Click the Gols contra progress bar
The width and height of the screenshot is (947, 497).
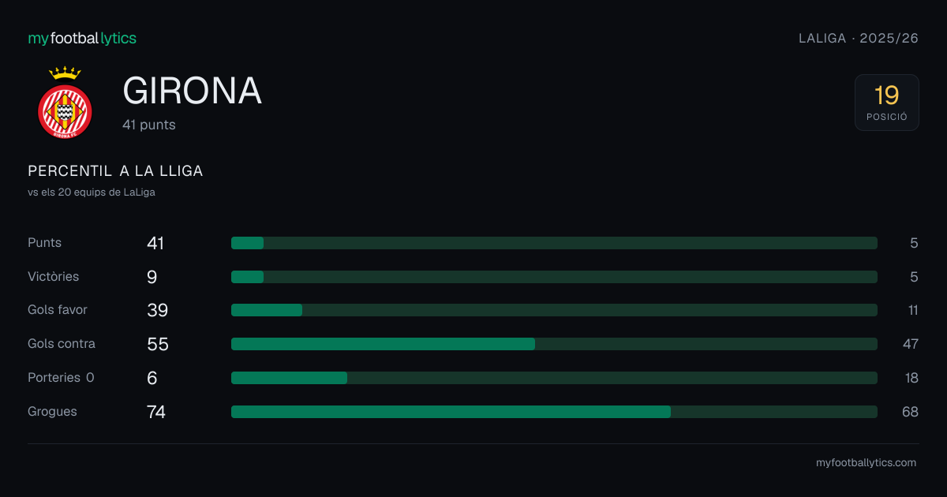(x=554, y=344)
